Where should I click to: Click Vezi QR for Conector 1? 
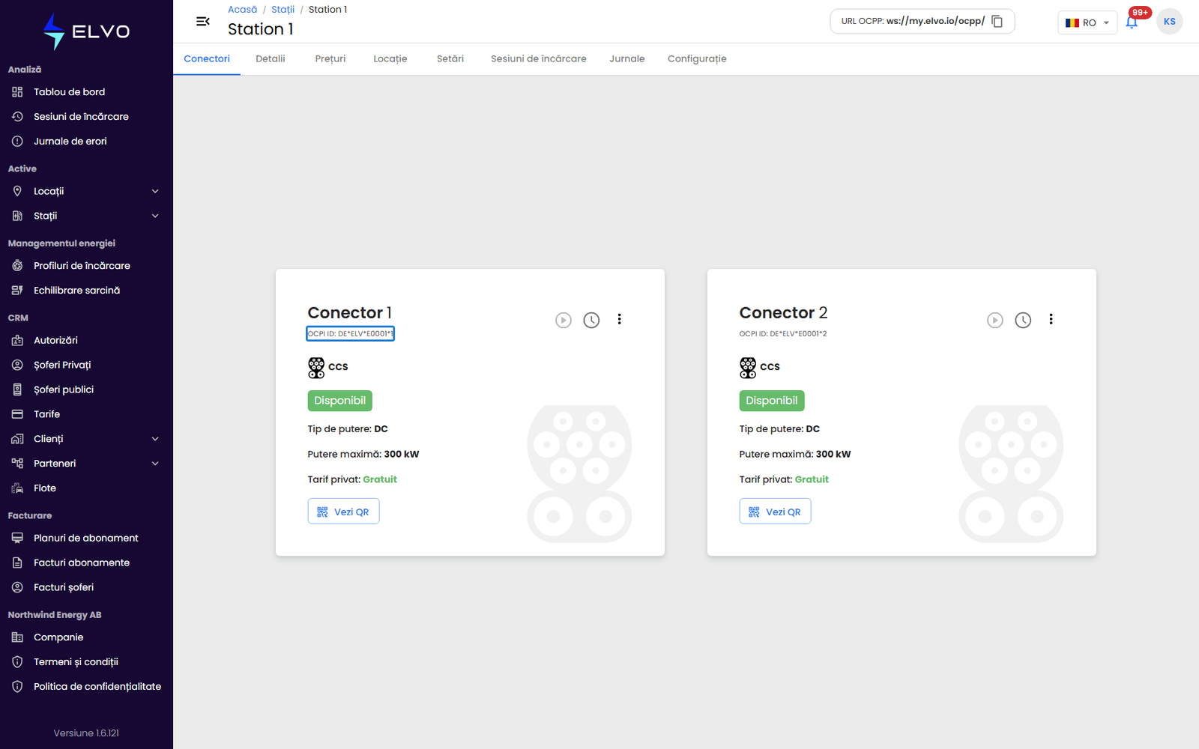coord(343,512)
